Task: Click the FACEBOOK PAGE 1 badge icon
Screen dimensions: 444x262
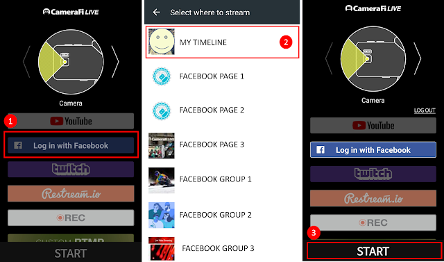Action: point(162,76)
